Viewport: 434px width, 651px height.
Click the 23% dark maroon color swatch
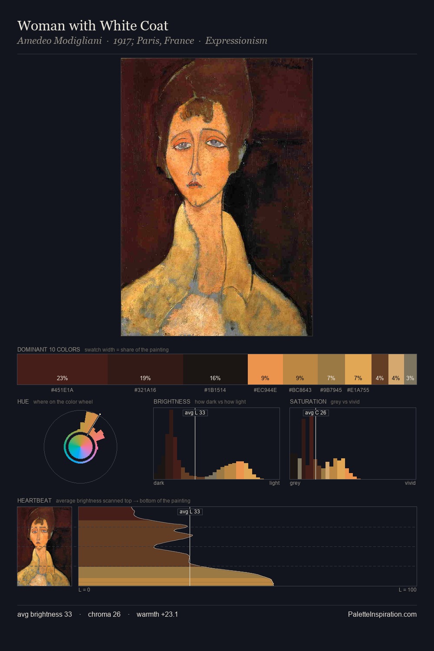click(62, 369)
